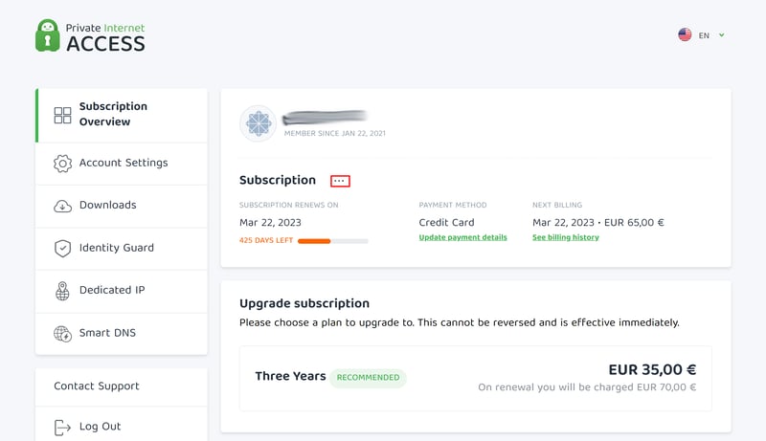Click the green RECOMMENDED badge
766x441 pixels.
[x=368, y=378]
